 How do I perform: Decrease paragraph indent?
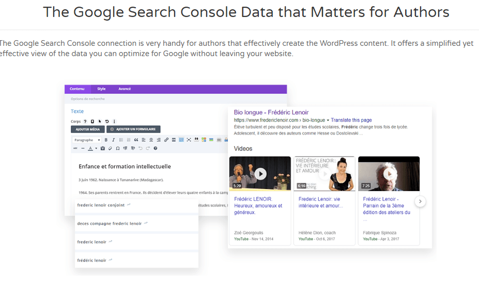pyautogui.click(x=125, y=148)
